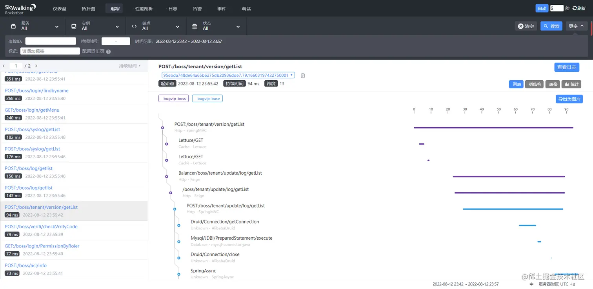This screenshot has height=289, width=593.
Task: Go to next page of trace list
Action: tap(36, 66)
